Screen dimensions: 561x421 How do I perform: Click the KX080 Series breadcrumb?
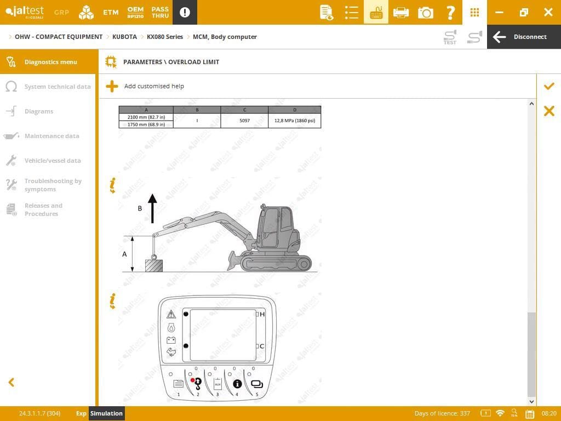tap(164, 37)
